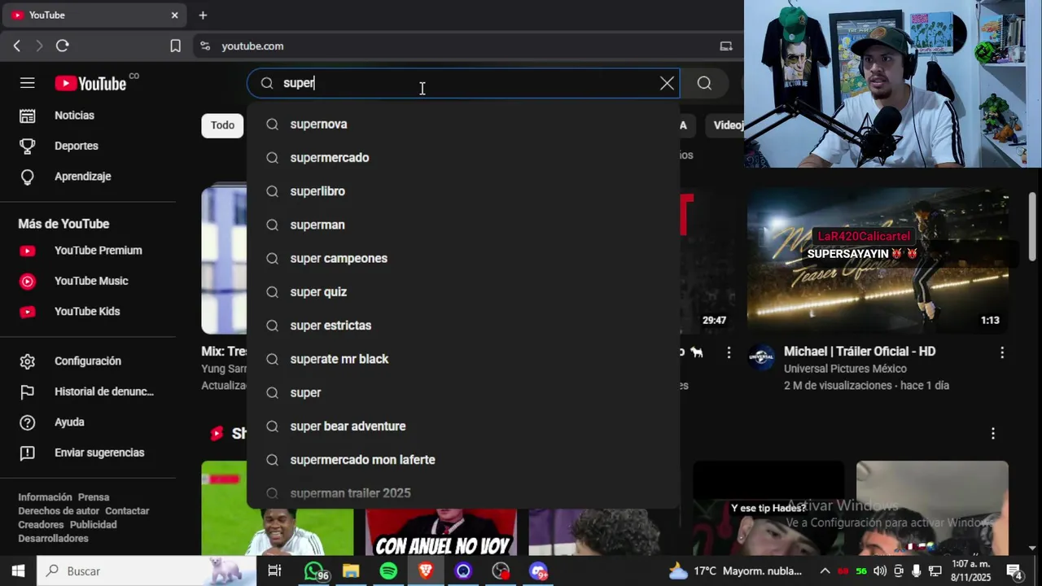Viewport: 1042px width, 586px height.
Task: Click the 'Derechos de autor' footer link
Action: tap(59, 511)
